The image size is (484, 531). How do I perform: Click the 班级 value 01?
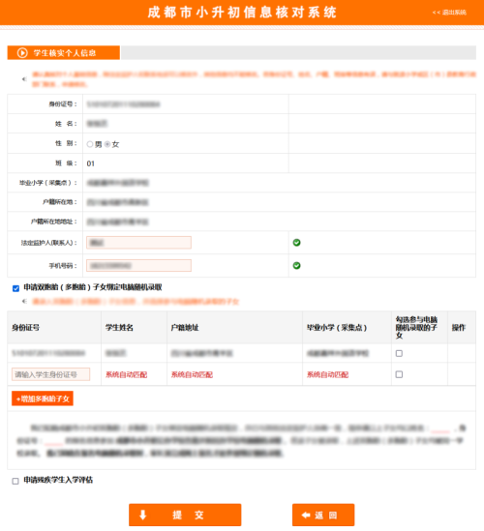pyautogui.click(x=90, y=163)
